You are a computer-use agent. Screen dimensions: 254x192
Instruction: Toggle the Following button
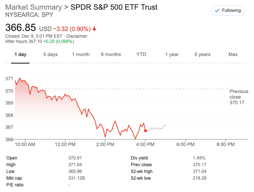[x=228, y=10]
